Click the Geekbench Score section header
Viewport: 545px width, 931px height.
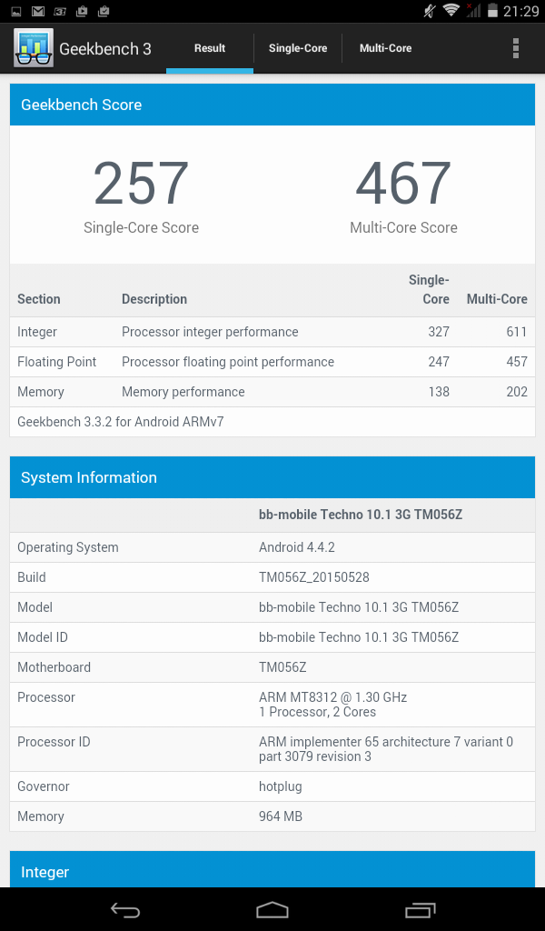272,105
